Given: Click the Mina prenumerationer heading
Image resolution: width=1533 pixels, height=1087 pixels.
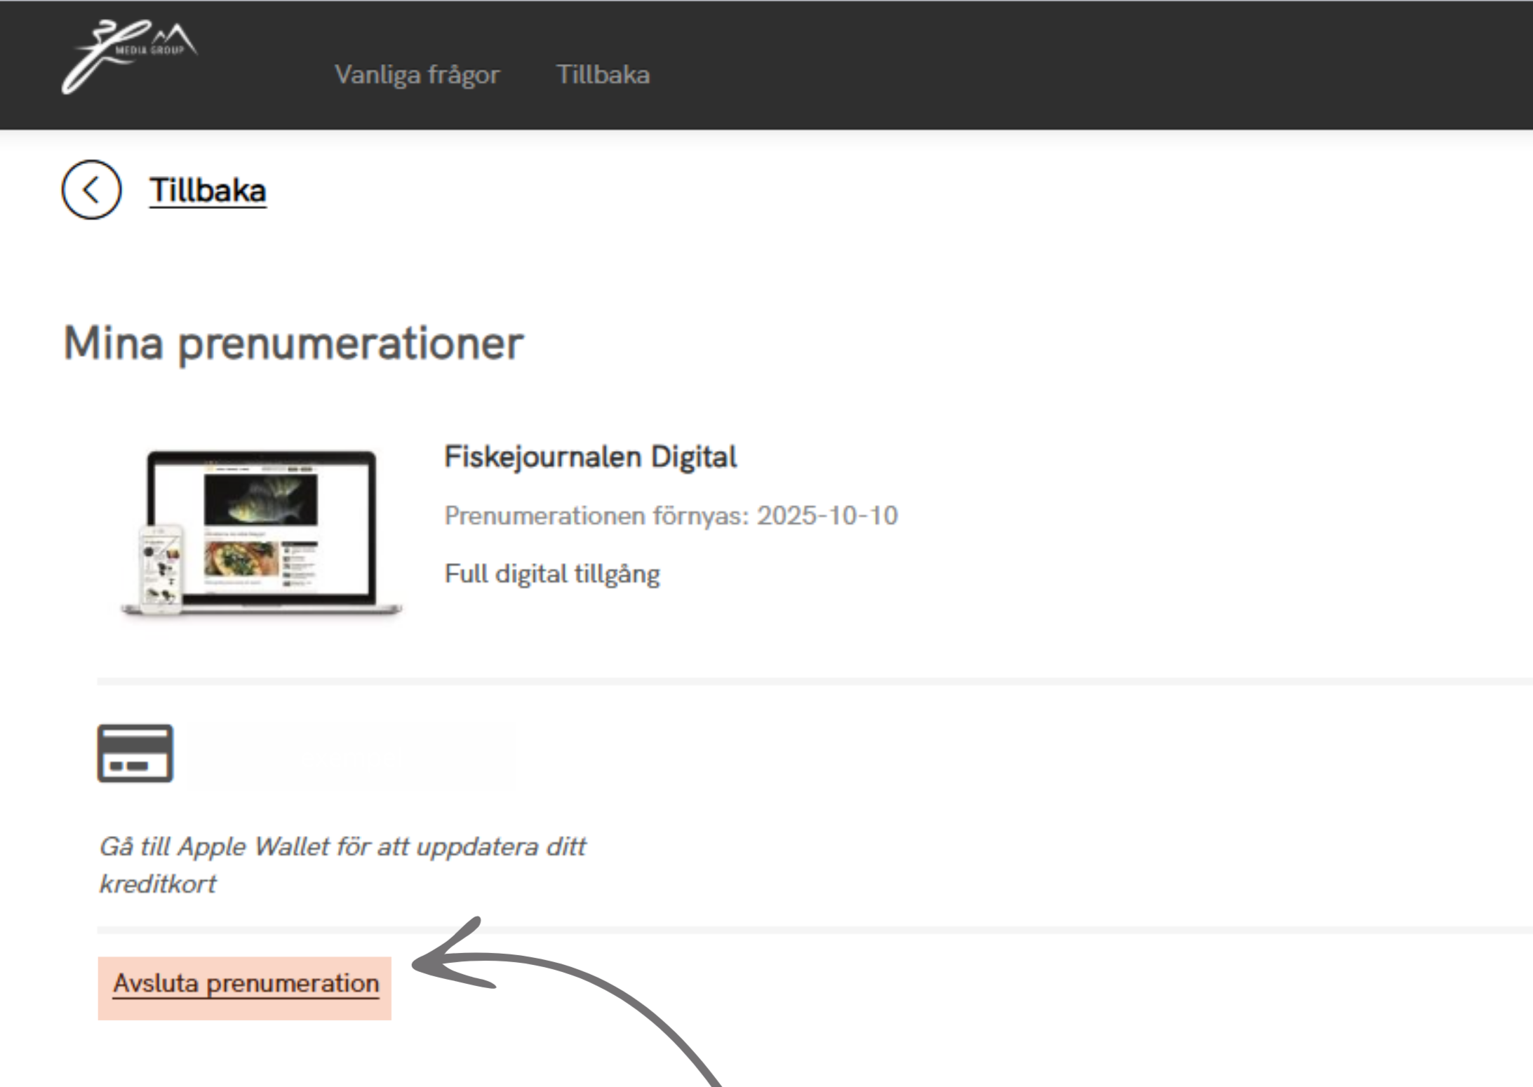Looking at the screenshot, I should click(293, 344).
